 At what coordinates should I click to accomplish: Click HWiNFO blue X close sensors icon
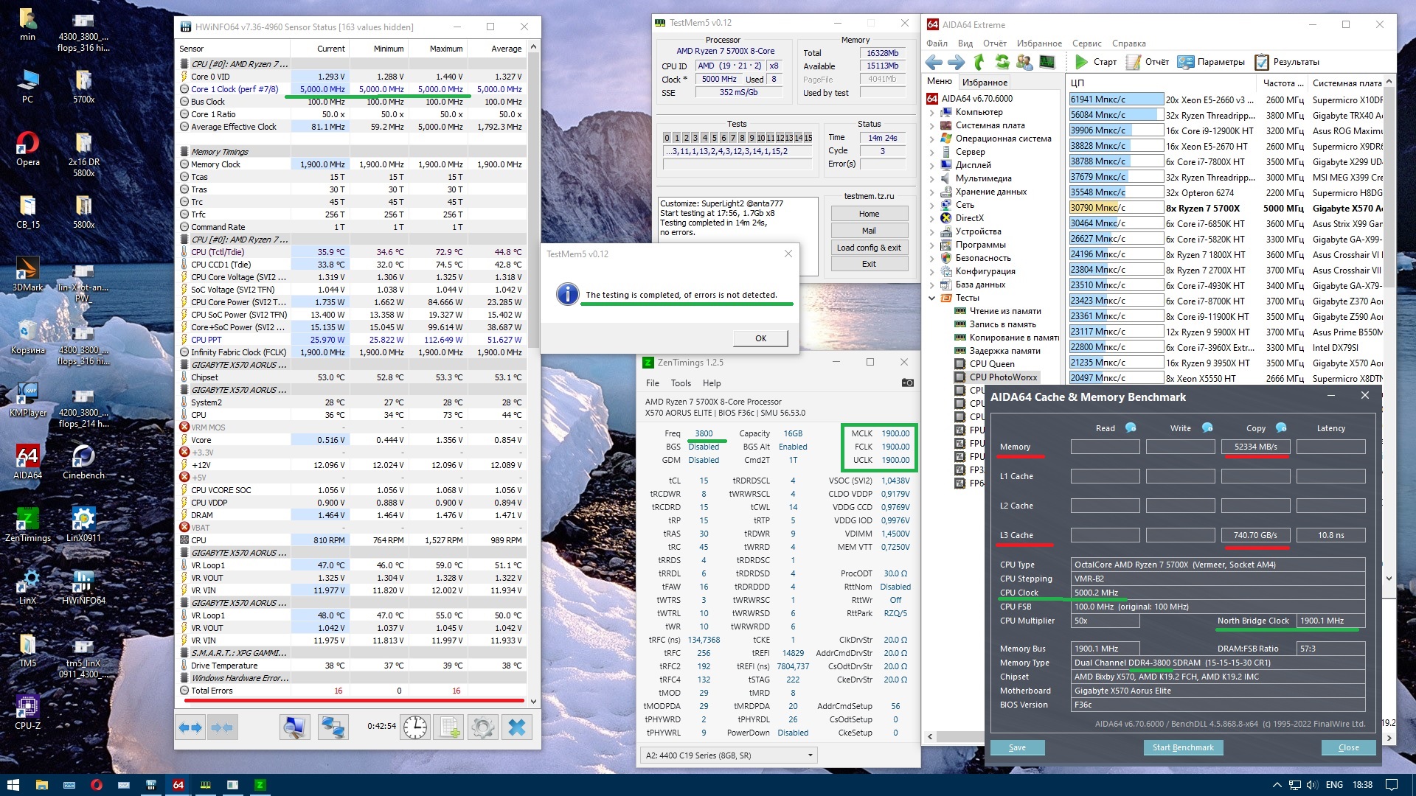click(517, 727)
